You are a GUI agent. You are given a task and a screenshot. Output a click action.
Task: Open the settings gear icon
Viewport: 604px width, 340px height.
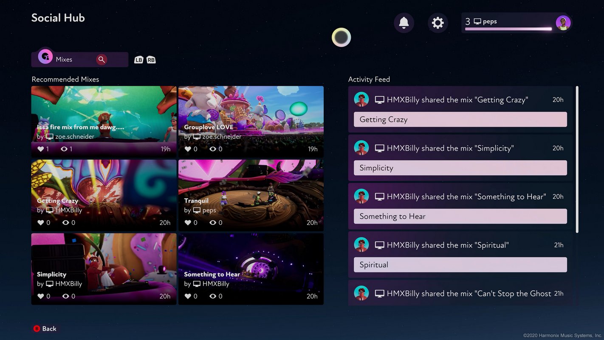click(x=437, y=23)
